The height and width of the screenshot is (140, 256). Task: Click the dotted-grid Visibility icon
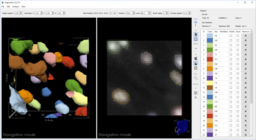[195, 93]
